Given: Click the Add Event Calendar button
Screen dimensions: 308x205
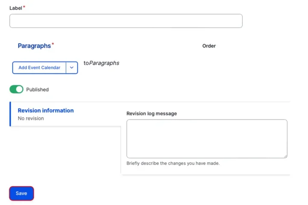Looking at the screenshot, I should point(39,67).
